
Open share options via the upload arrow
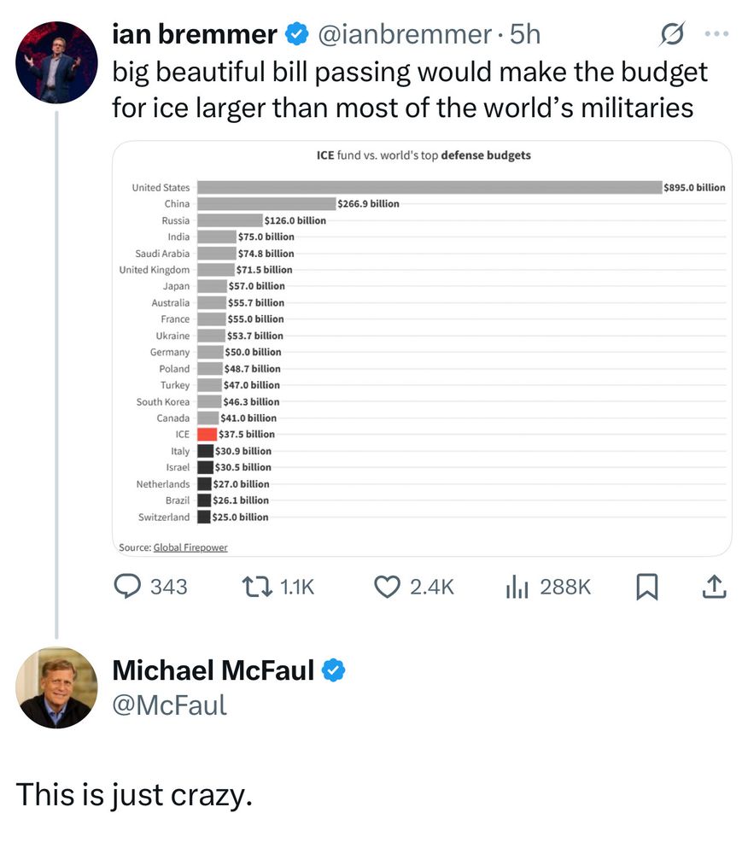[714, 586]
